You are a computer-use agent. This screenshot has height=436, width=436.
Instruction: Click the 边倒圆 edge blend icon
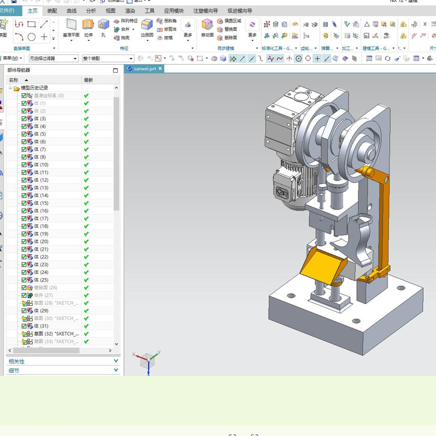click(147, 25)
